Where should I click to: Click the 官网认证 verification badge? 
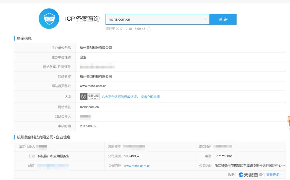click(90, 96)
